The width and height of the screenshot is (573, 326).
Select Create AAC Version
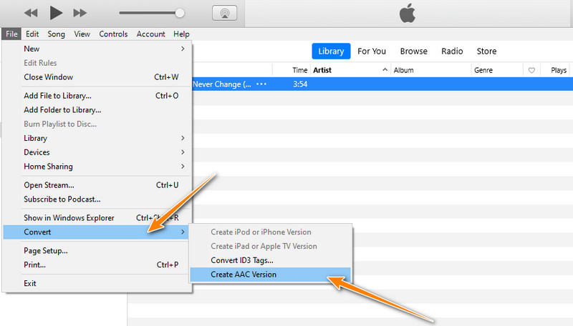pos(244,275)
